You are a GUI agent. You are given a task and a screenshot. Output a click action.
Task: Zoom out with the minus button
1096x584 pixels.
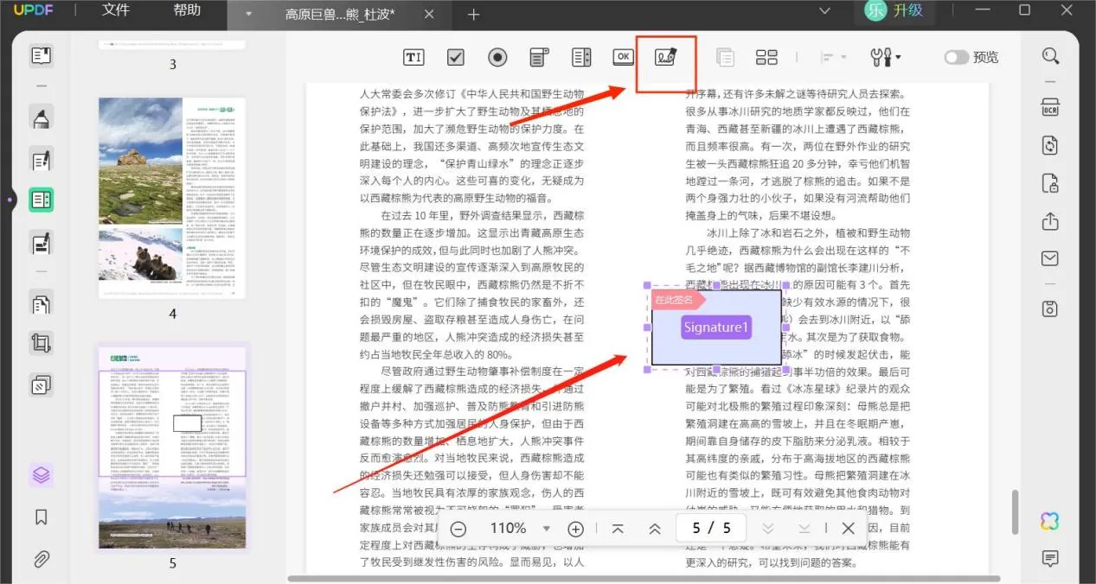[x=458, y=529]
